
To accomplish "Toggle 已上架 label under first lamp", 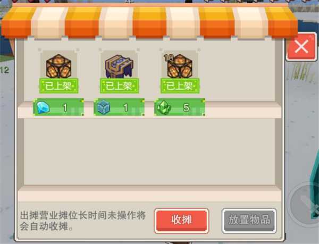I will pos(58,86).
